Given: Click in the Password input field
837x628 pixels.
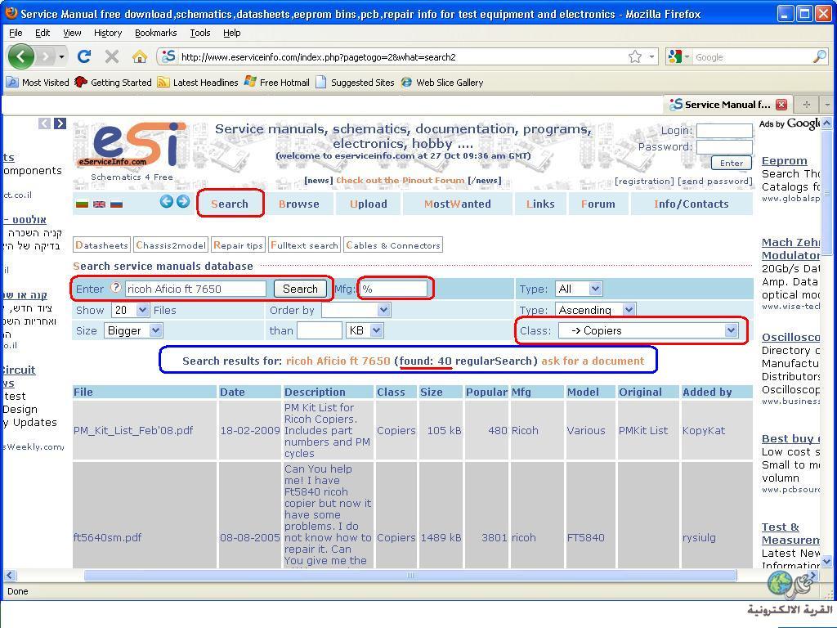Looking at the screenshot, I should (x=724, y=147).
